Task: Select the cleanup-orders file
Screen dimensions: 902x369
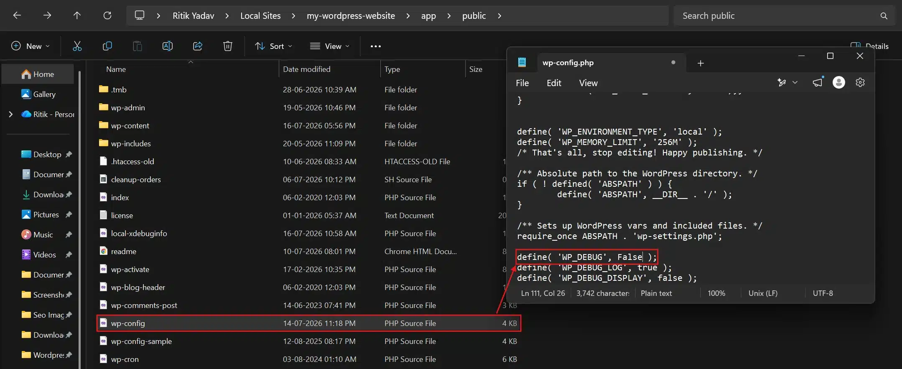Action: point(136,179)
